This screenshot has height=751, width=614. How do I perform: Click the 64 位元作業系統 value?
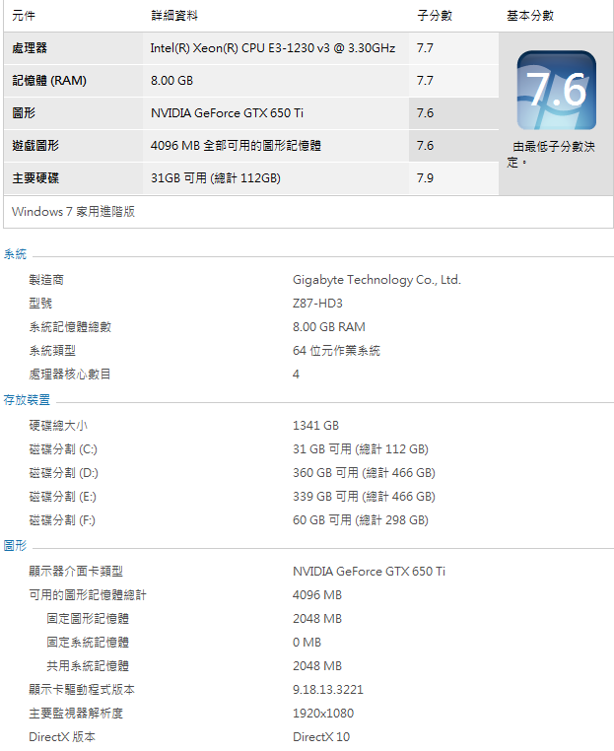[x=336, y=351]
